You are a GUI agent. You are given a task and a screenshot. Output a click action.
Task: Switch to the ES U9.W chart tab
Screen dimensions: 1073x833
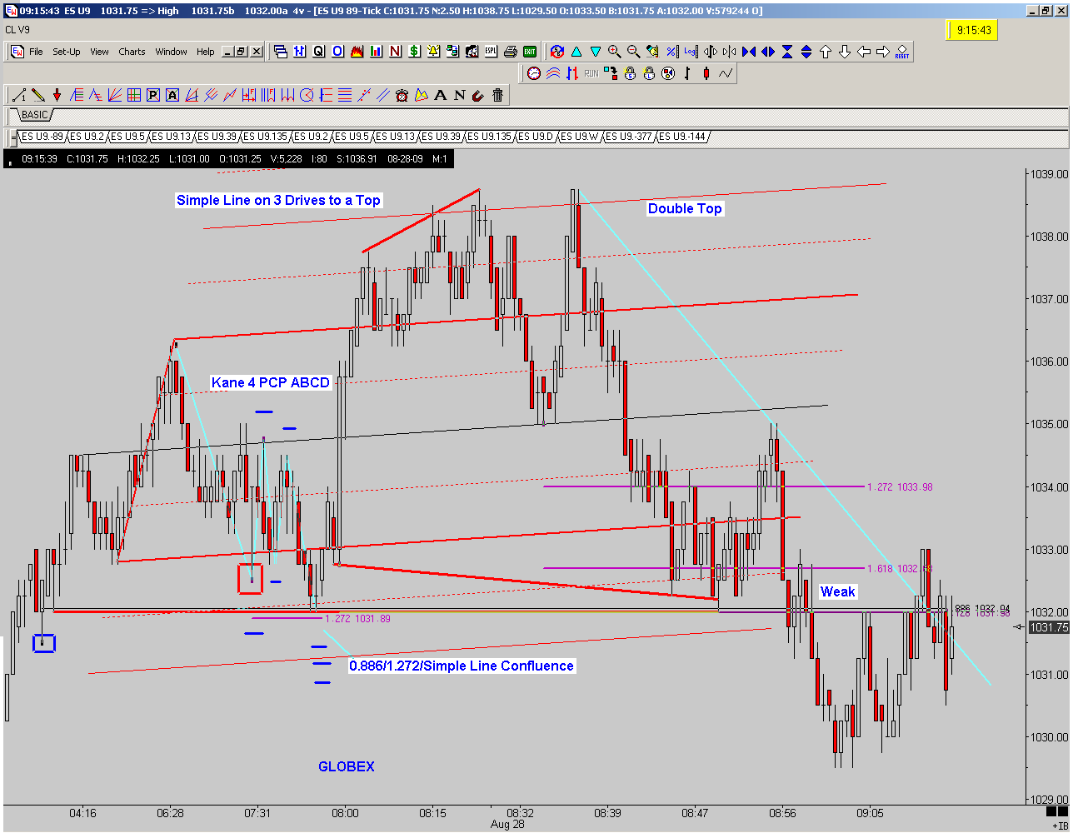pyautogui.click(x=580, y=137)
